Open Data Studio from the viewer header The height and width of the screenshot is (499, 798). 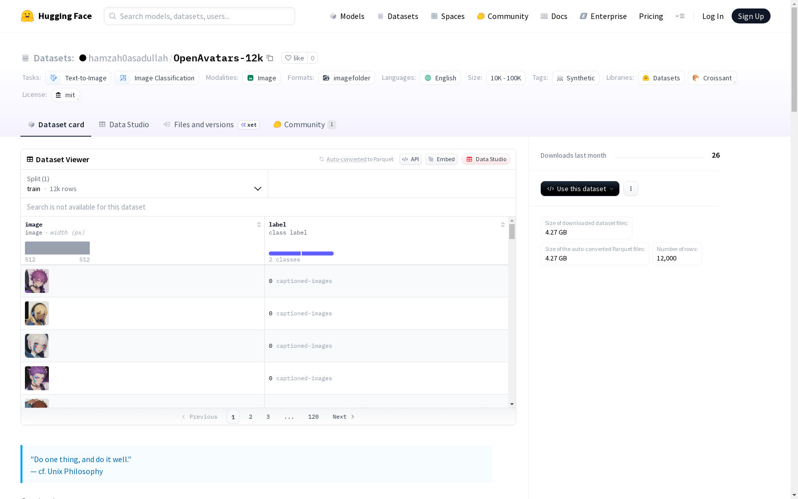coord(486,159)
